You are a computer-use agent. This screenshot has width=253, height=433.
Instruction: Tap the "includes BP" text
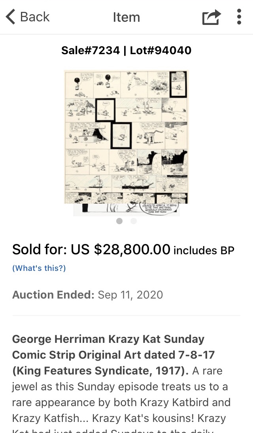(204, 251)
